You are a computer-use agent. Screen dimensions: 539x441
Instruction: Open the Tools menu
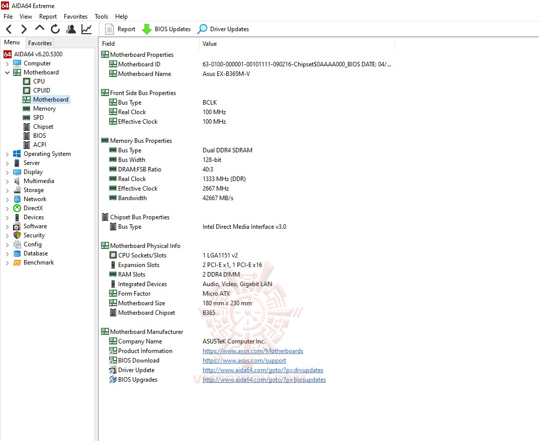(101, 16)
